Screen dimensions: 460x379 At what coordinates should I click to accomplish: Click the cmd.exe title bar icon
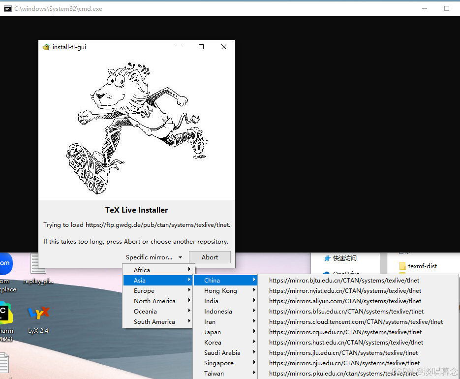tap(8, 9)
